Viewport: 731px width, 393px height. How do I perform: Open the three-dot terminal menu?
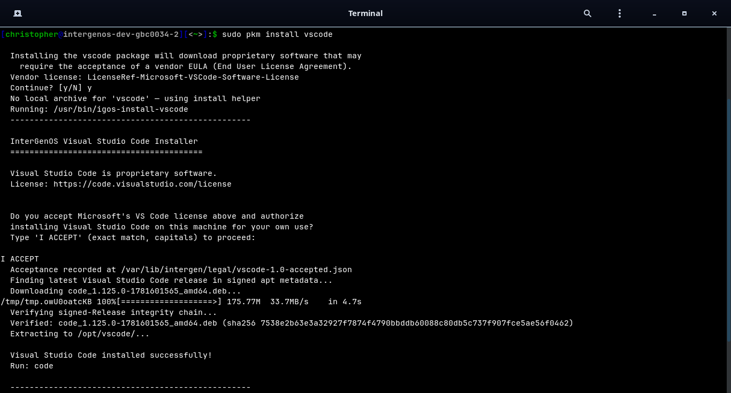pyautogui.click(x=620, y=13)
